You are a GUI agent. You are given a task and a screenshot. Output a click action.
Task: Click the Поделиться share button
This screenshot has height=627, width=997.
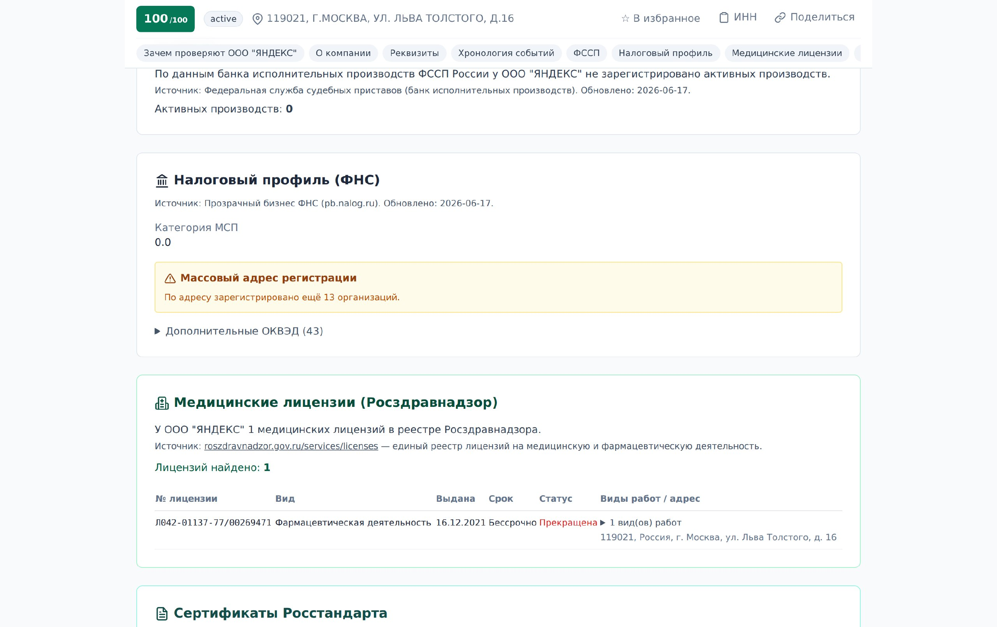coord(814,18)
